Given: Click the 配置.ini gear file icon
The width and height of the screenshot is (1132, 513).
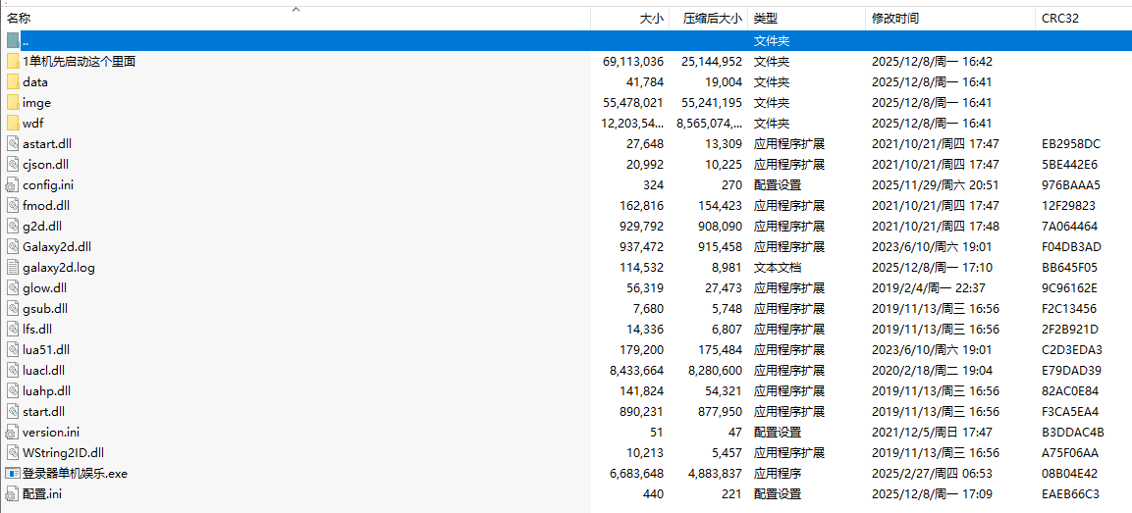Looking at the screenshot, I should pos(13,494).
